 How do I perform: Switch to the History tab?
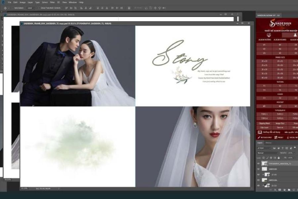269,143
